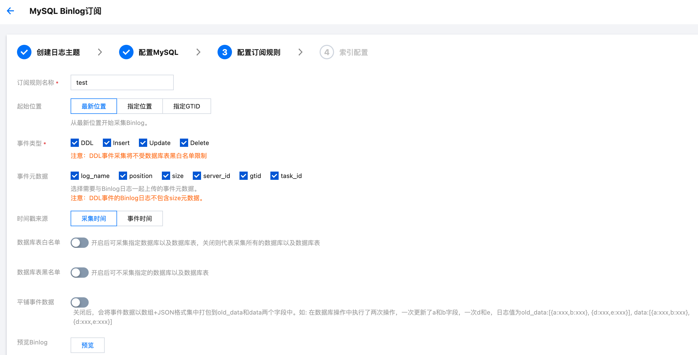
Task: Click the 订阅规则名称 input field
Action: tap(122, 83)
